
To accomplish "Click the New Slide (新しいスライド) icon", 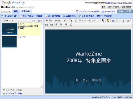I will [x=3, y=16].
